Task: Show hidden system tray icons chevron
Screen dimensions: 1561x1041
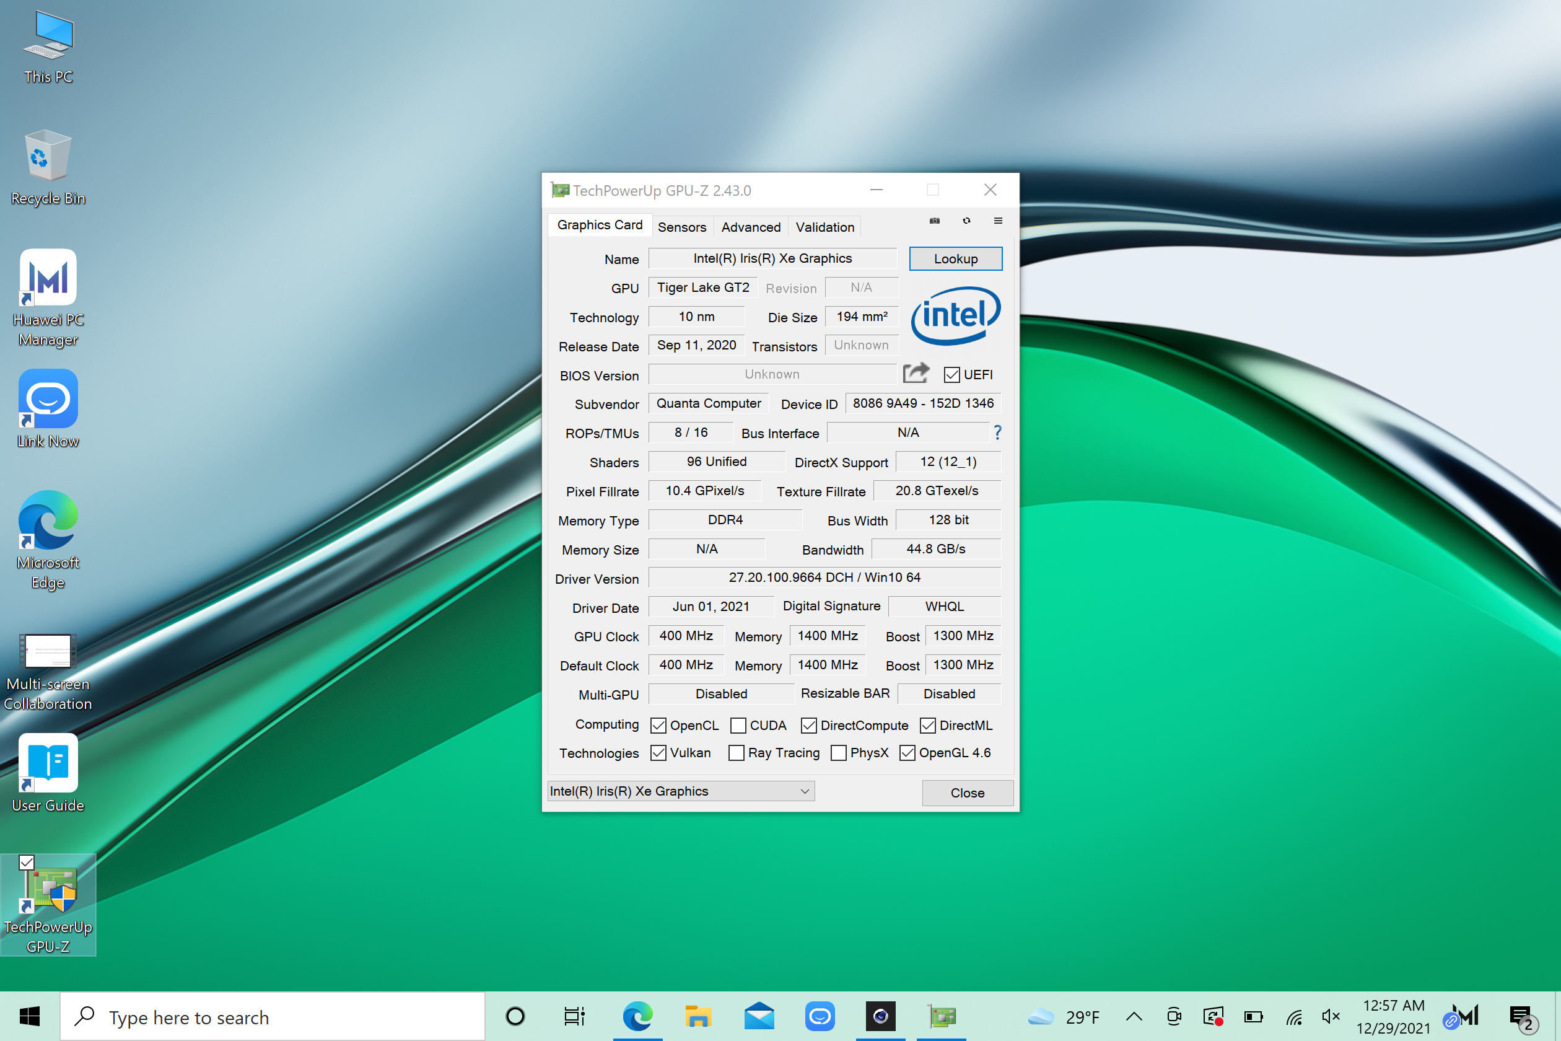Action: 1134,1016
